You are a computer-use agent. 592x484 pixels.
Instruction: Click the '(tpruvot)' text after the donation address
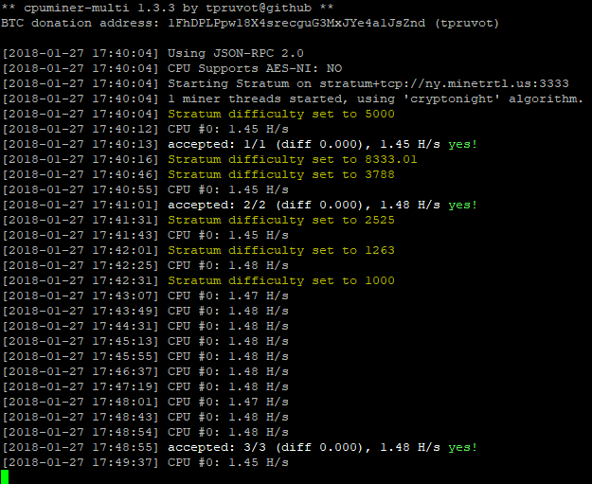(x=467, y=23)
